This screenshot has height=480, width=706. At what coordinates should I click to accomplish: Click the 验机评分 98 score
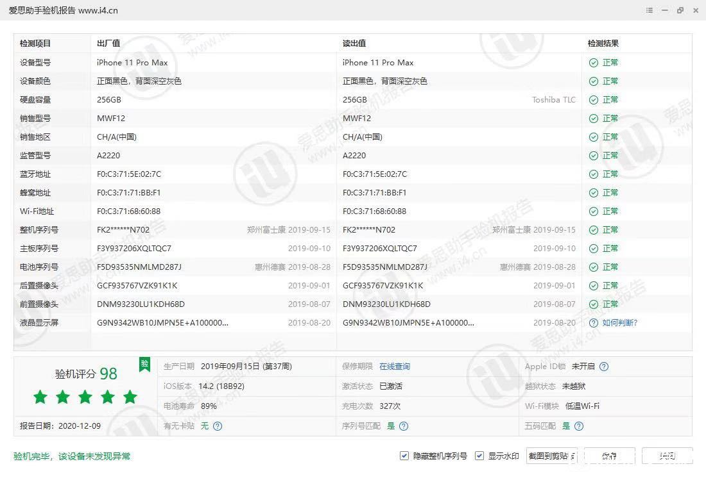tap(86, 374)
